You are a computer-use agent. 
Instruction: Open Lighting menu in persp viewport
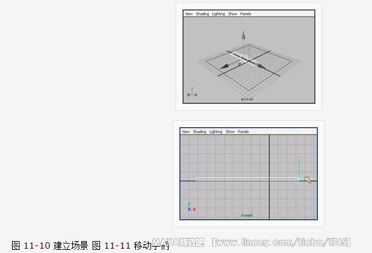click(218, 14)
